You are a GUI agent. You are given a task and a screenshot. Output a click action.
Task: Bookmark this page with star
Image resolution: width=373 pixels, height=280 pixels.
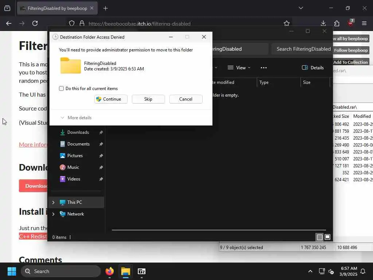click(x=287, y=23)
